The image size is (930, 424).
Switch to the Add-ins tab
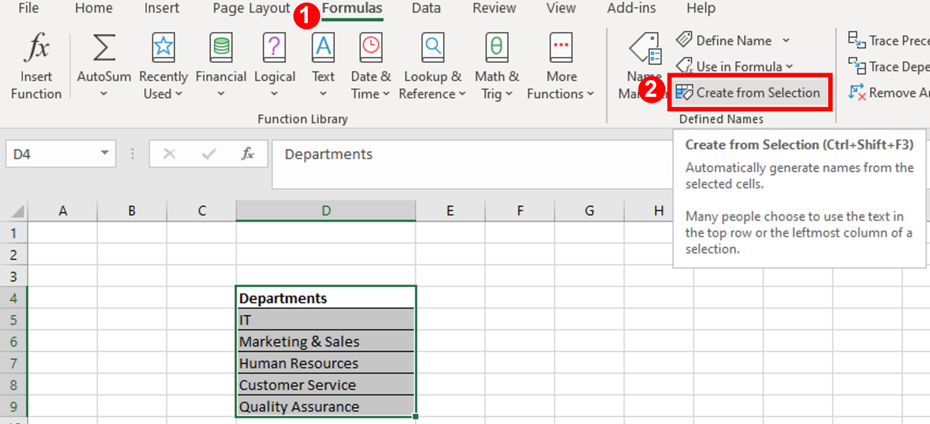[x=631, y=8]
